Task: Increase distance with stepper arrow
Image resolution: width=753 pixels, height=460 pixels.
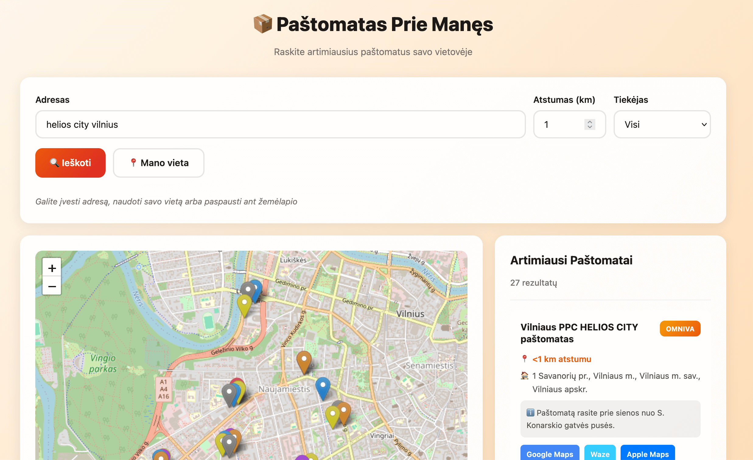Action: (x=590, y=122)
